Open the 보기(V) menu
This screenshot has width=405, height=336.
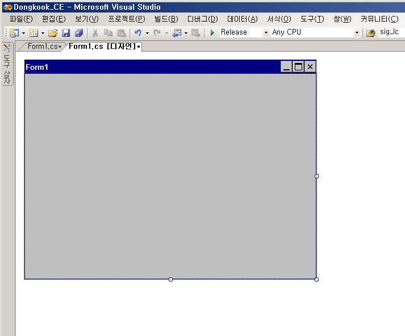pyautogui.click(x=87, y=19)
